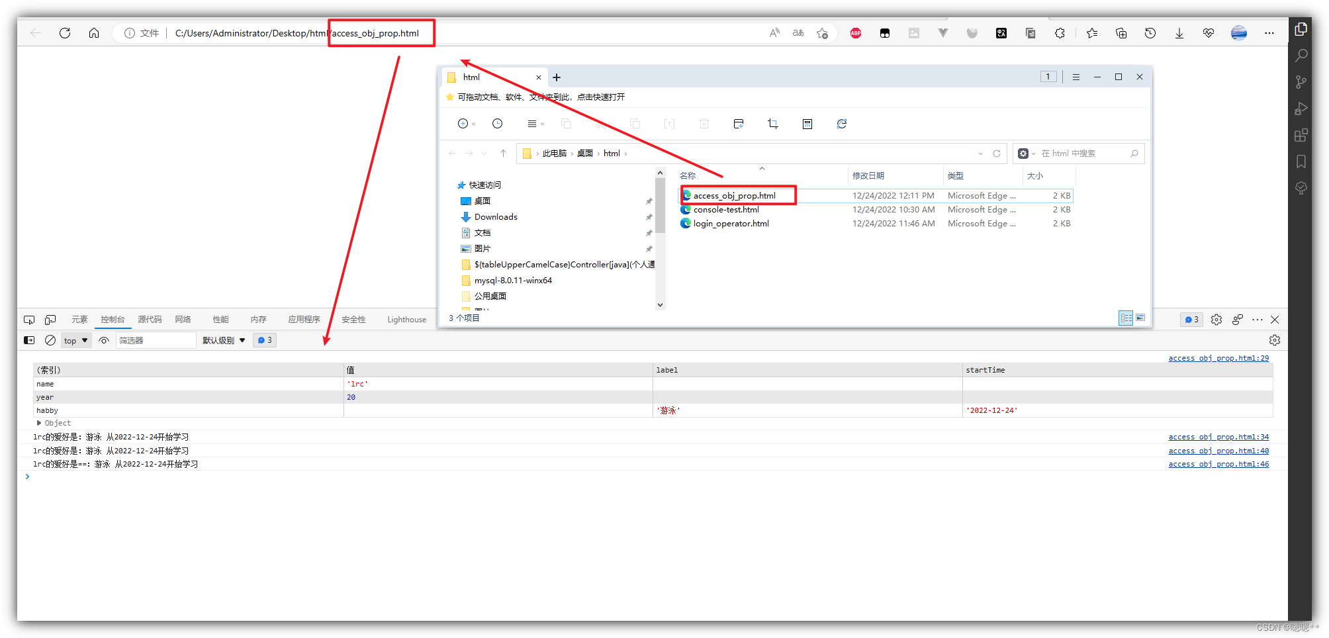The height and width of the screenshot is (638, 1329).
Task: Go to the browser home page
Action: (94, 33)
